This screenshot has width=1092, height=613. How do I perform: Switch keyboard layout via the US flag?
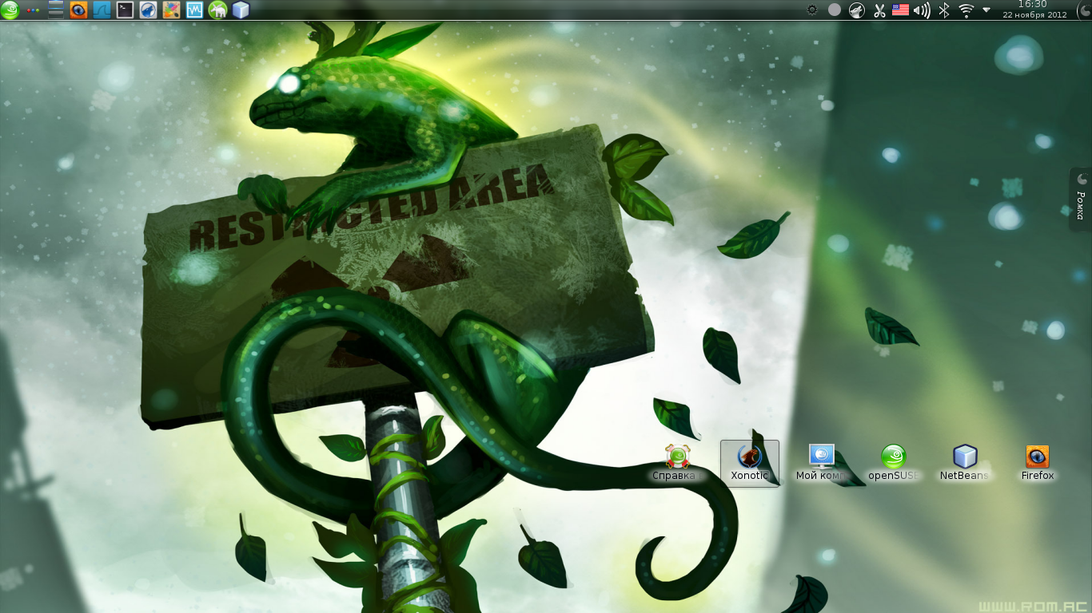tap(901, 10)
